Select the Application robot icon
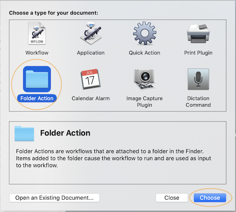This screenshot has height=212, width=236. click(91, 33)
